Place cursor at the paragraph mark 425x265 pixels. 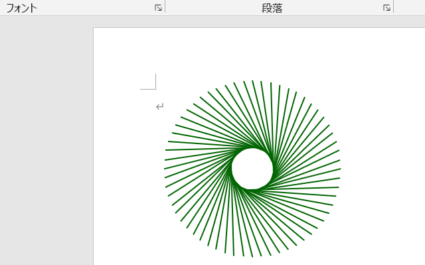click(x=159, y=106)
